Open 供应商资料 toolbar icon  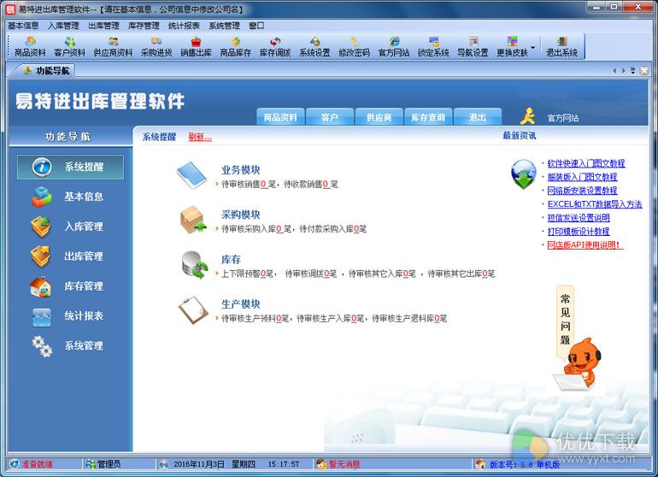[113, 46]
